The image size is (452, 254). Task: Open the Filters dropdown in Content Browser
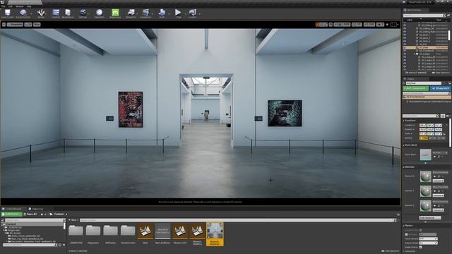tap(73, 220)
